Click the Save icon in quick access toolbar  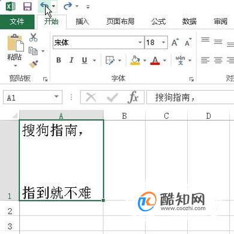click(x=28, y=7)
